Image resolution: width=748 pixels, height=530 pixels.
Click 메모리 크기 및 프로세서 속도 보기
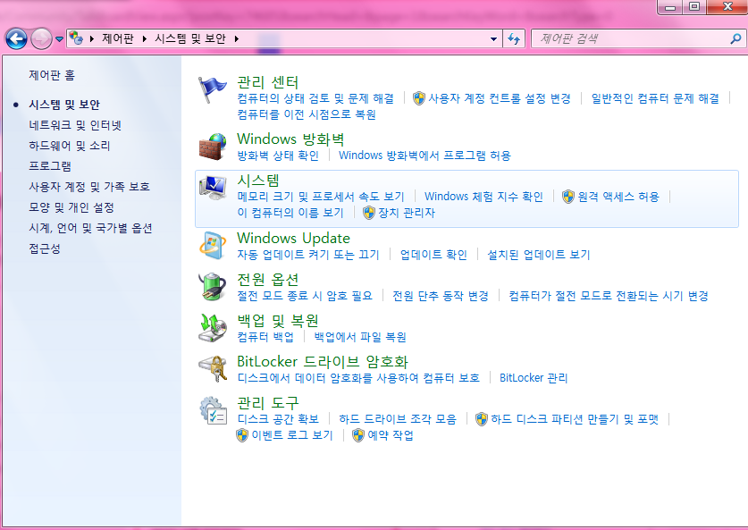[321, 197]
